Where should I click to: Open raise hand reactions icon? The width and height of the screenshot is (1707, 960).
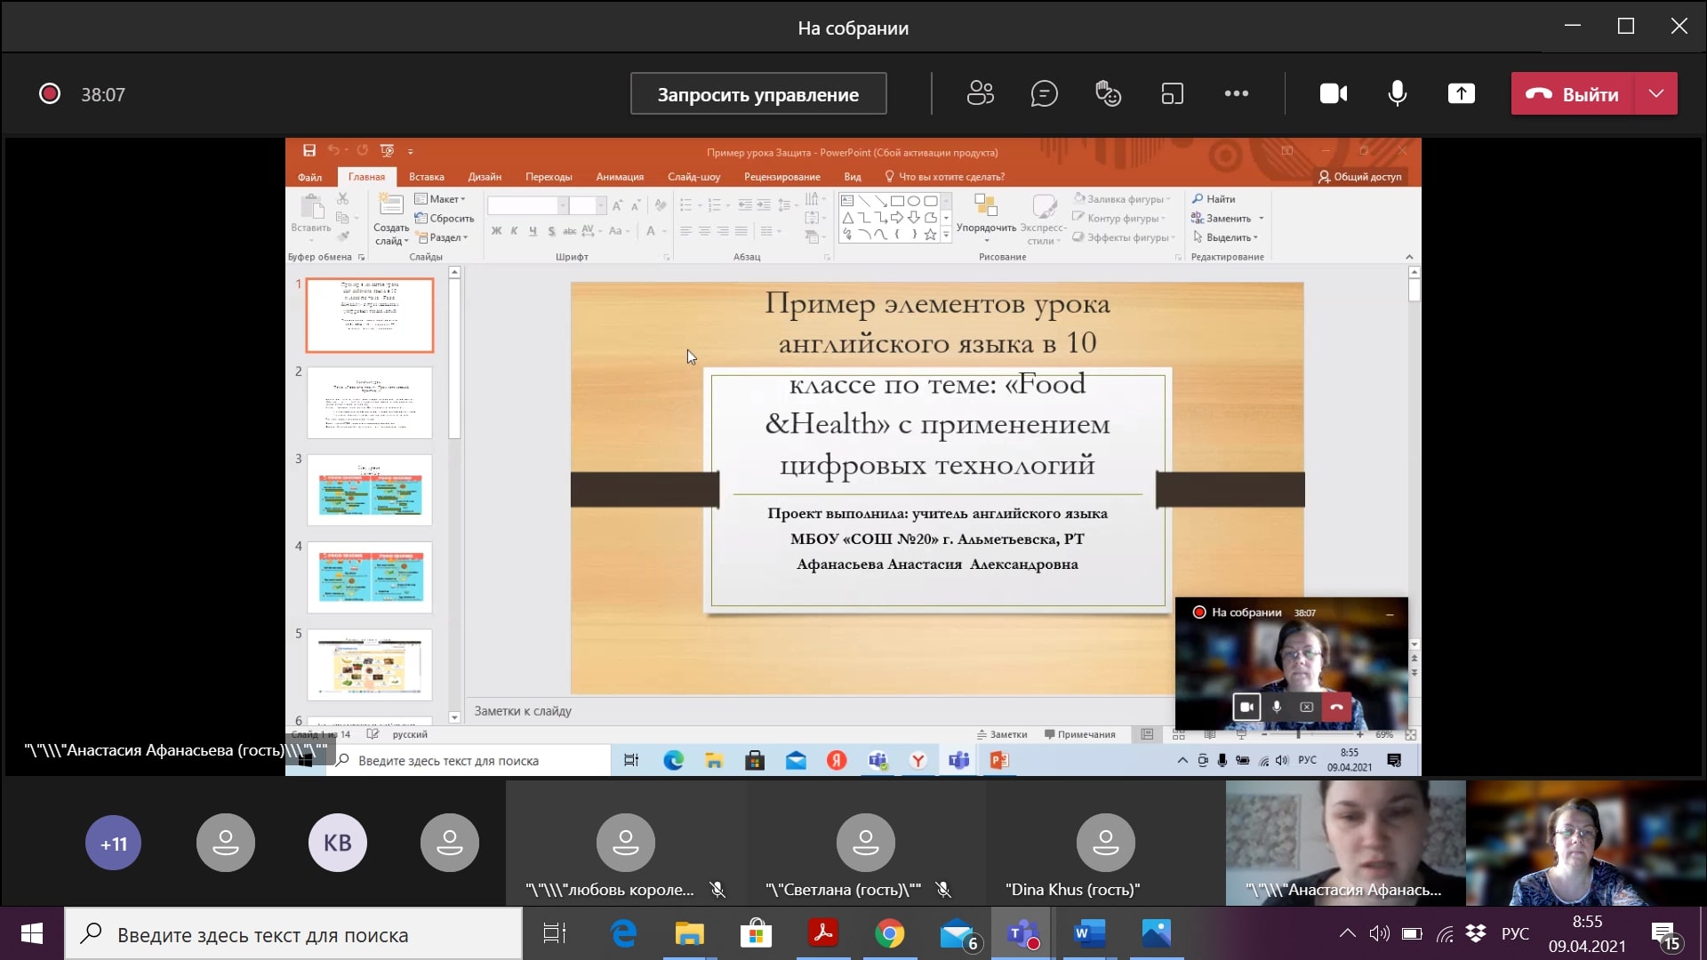pos(1108,93)
